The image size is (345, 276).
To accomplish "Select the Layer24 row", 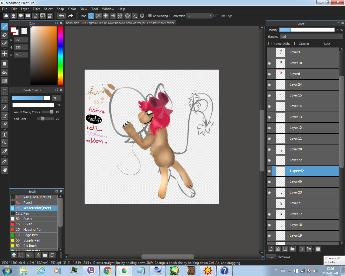I will point(303,85).
